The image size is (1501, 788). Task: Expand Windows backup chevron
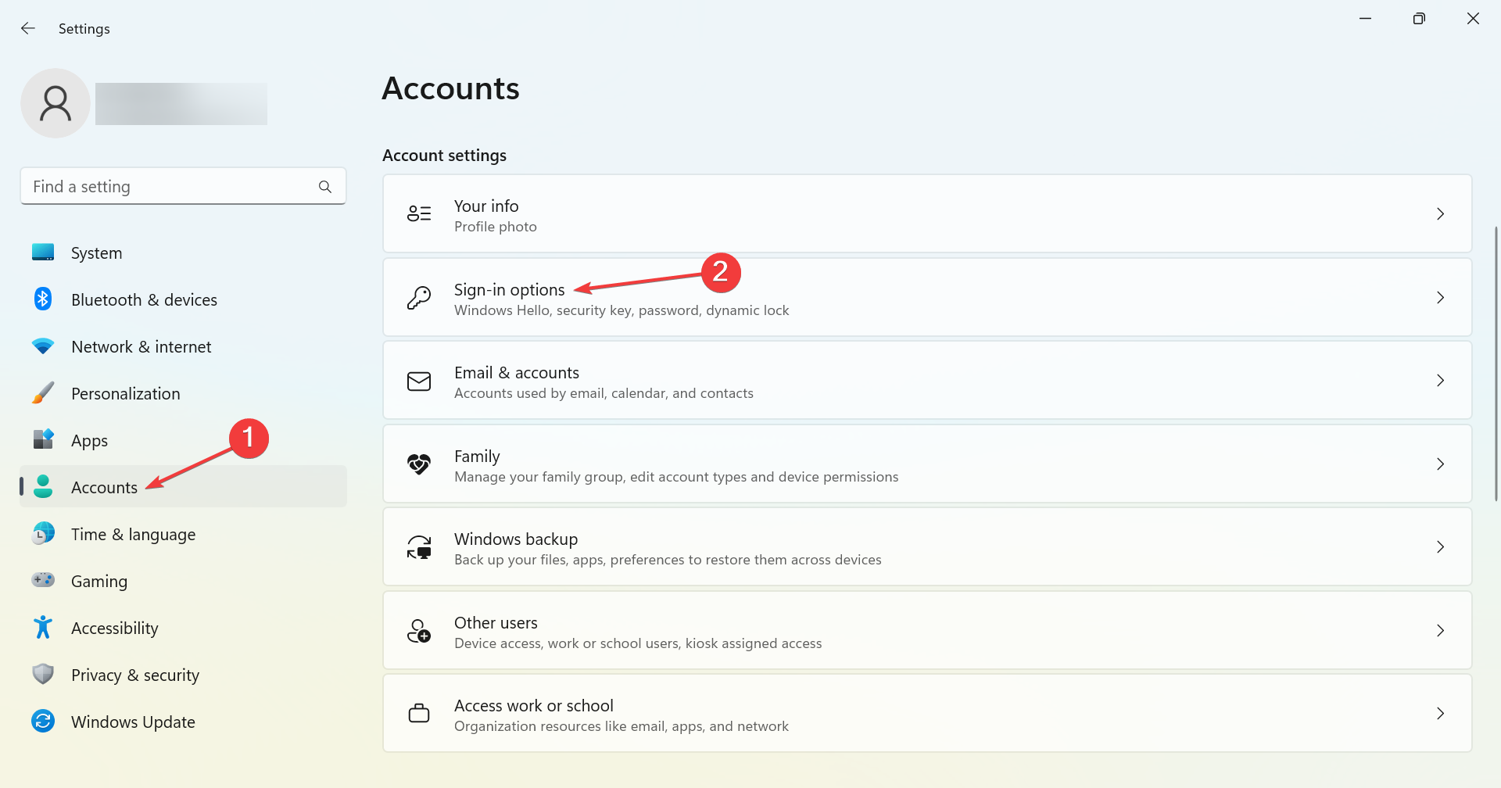coord(1440,547)
